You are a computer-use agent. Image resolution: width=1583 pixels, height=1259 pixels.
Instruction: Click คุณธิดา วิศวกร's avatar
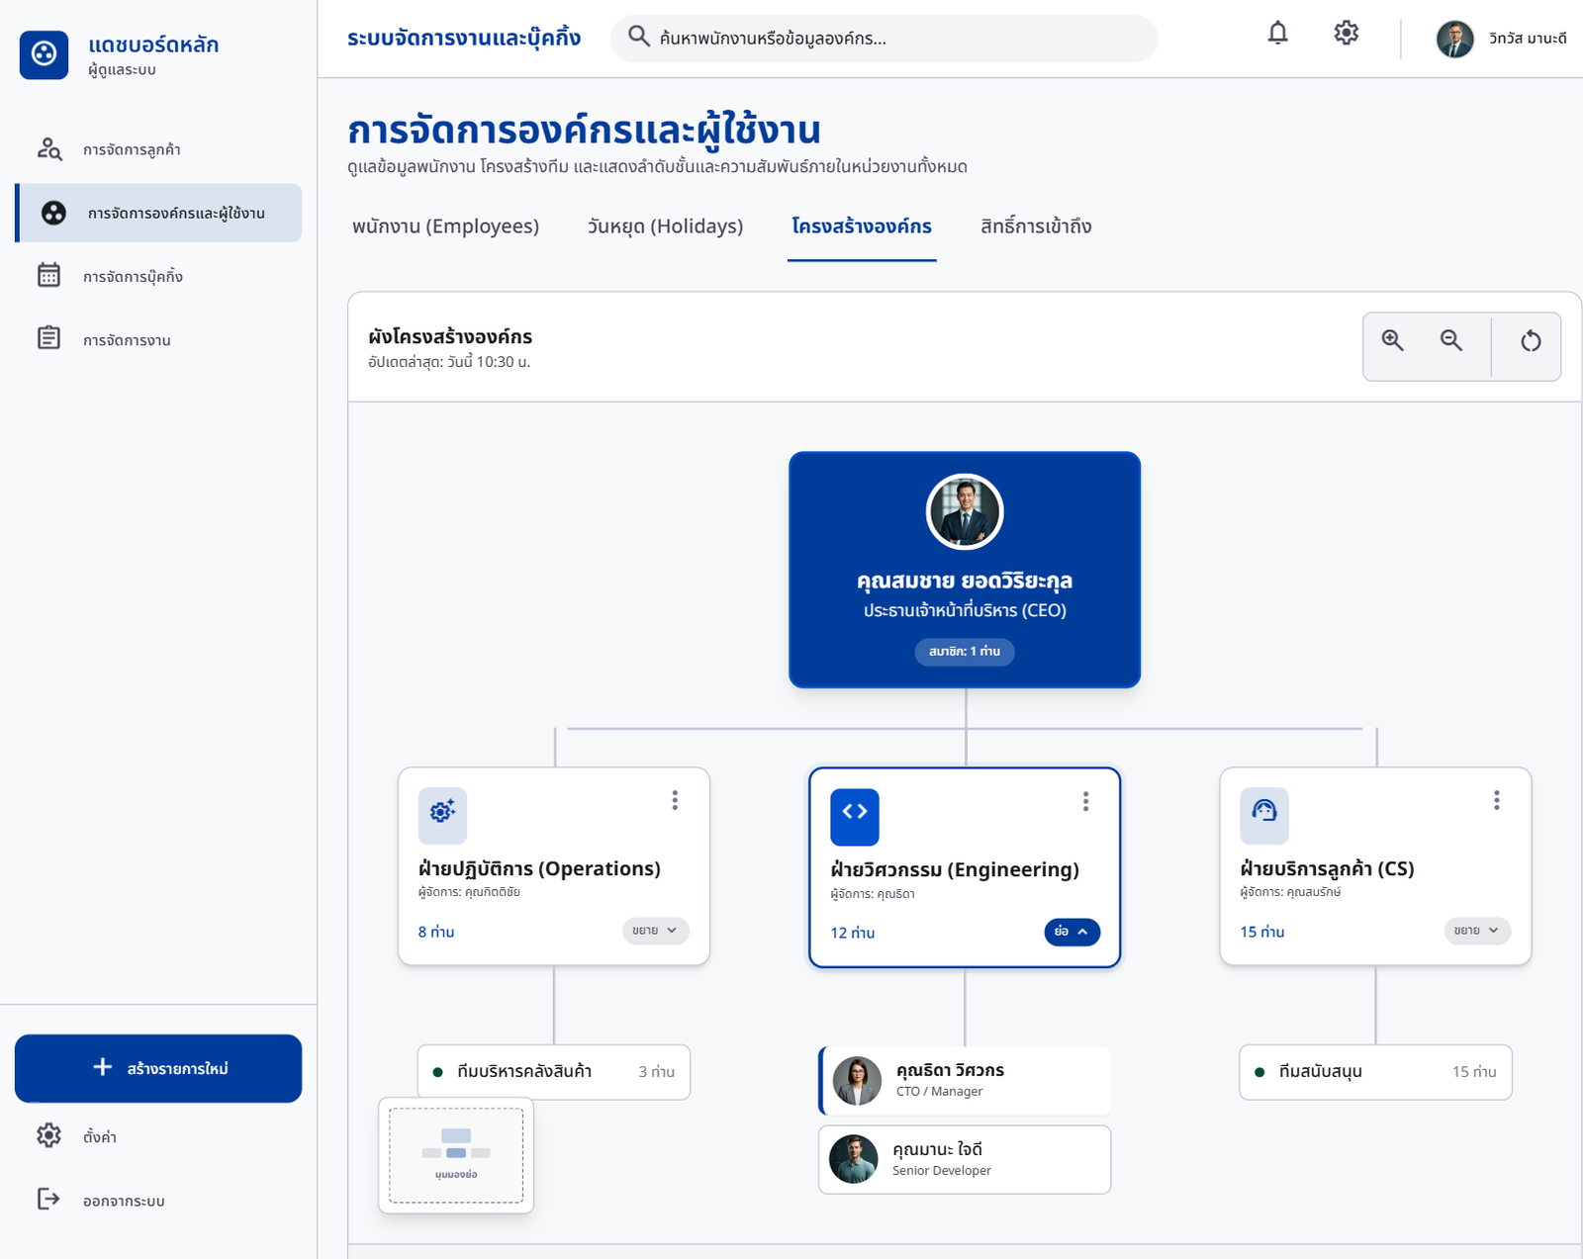[x=857, y=1080]
